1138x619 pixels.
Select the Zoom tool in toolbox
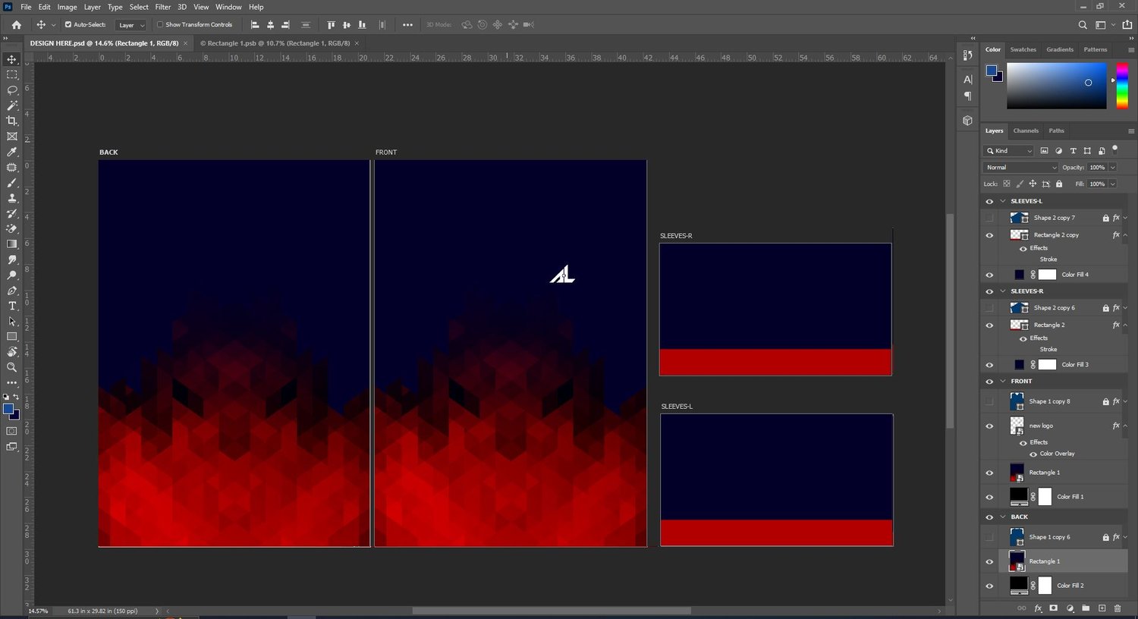pyautogui.click(x=11, y=367)
